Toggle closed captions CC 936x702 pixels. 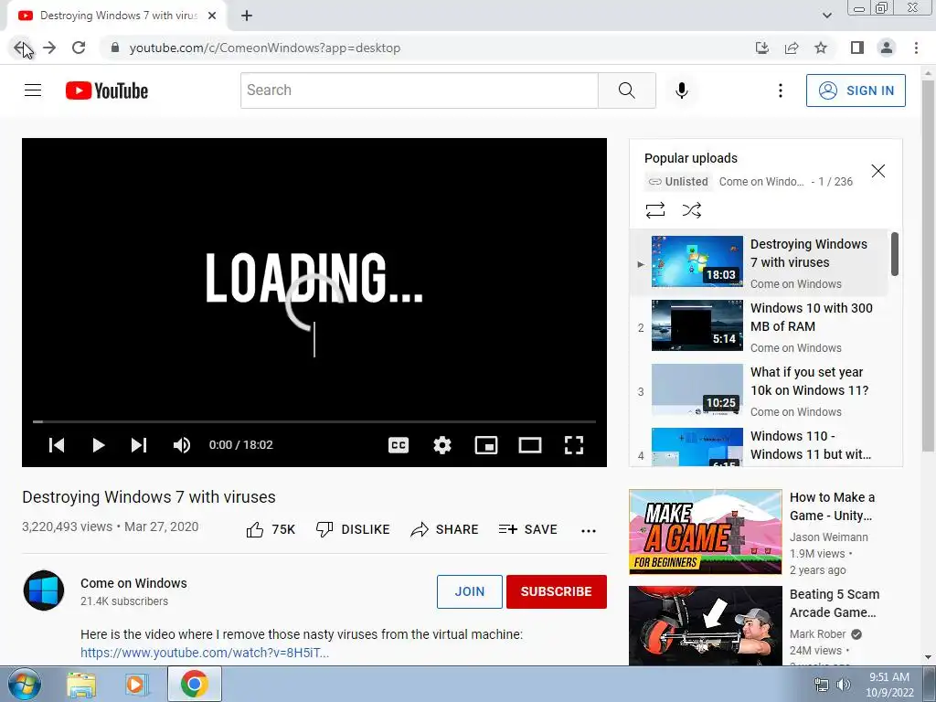[x=399, y=445]
